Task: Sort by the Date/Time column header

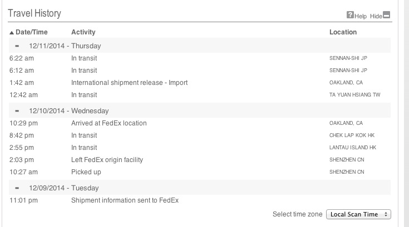Action: (32, 32)
